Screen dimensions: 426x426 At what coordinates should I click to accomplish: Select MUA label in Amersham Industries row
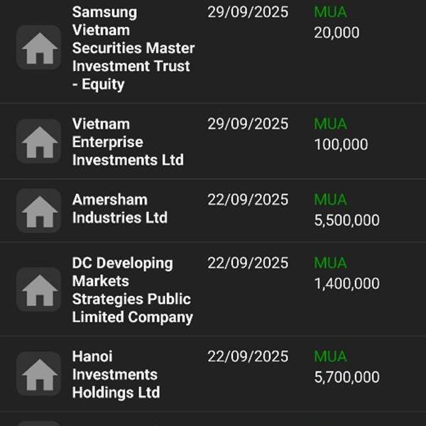click(330, 200)
